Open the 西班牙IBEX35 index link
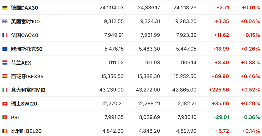Viewport: 262px width, 136px height. click(x=27, y=76)
